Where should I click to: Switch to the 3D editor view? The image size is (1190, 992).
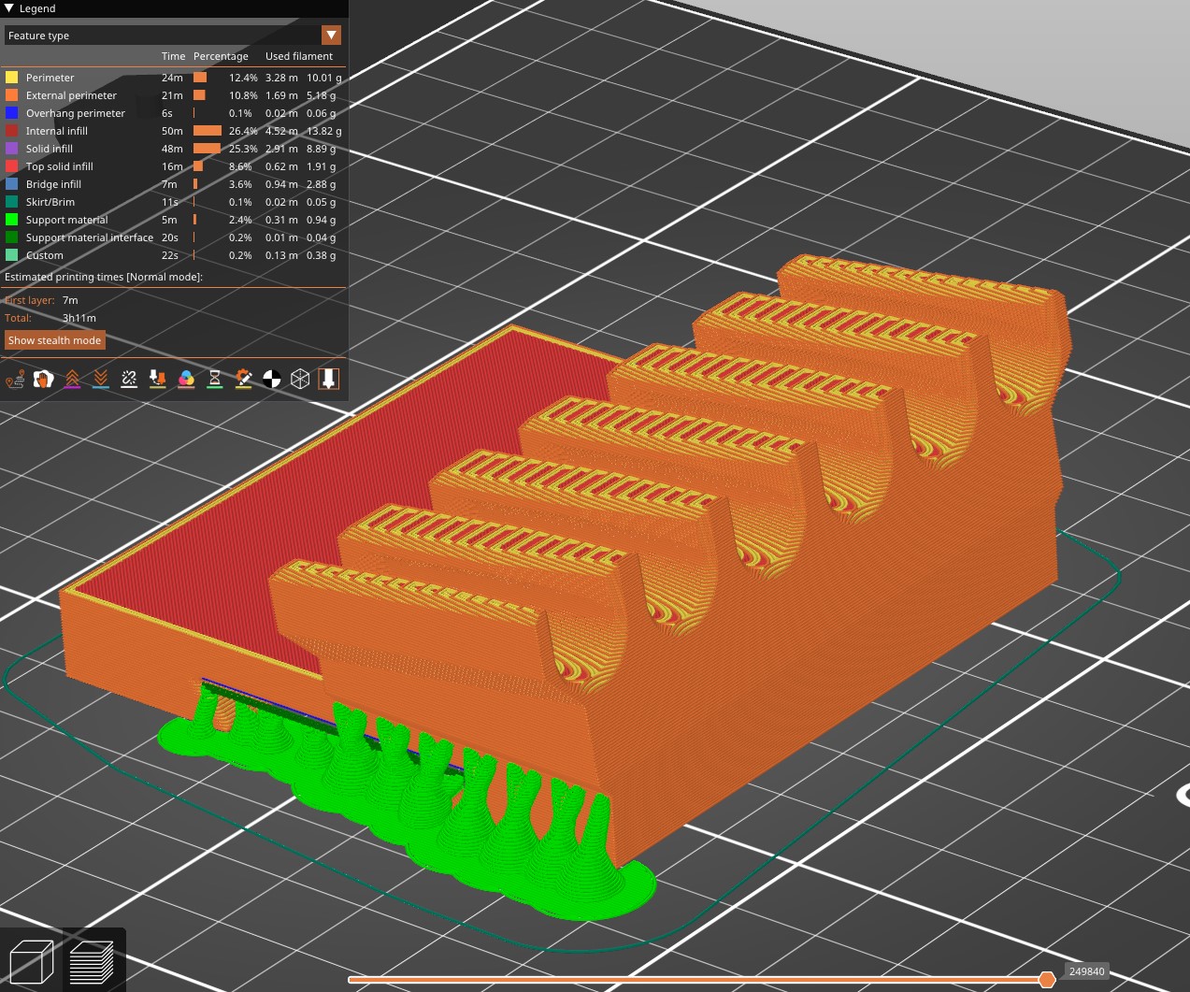pyautogui.click(x=31, y=960)
